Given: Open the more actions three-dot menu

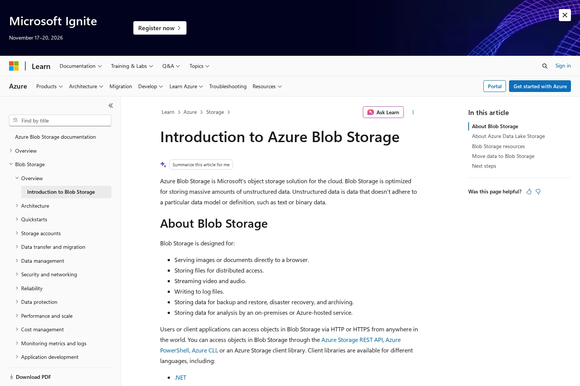Looking at the screenshot, I should (413, 112).
